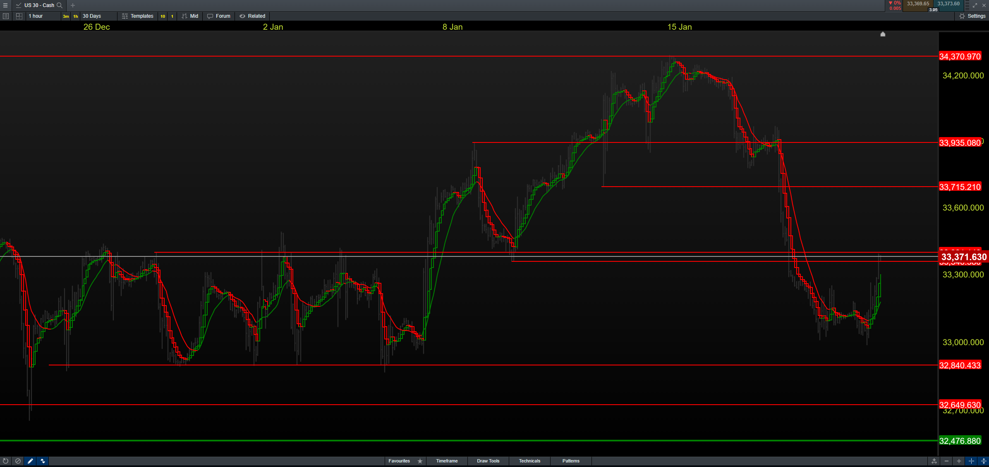989x467 pixels.
Task: Click the multi-chart grid layout icon
Action: click(x=19, y=16)
